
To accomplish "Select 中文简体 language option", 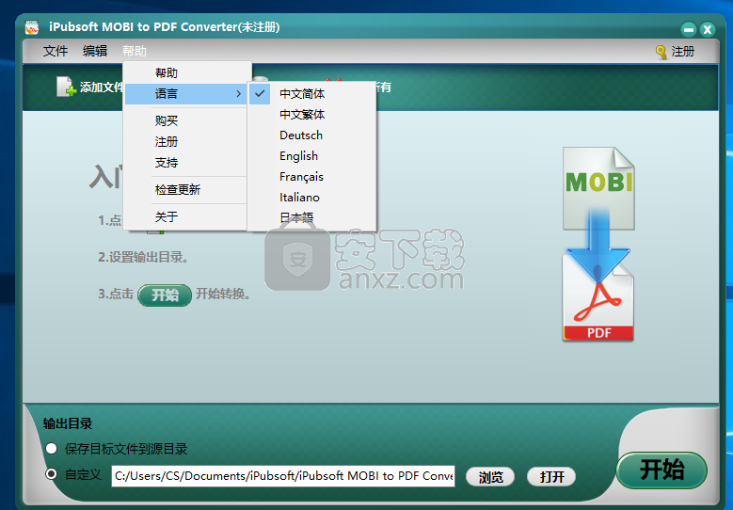I will coord(311,94).
